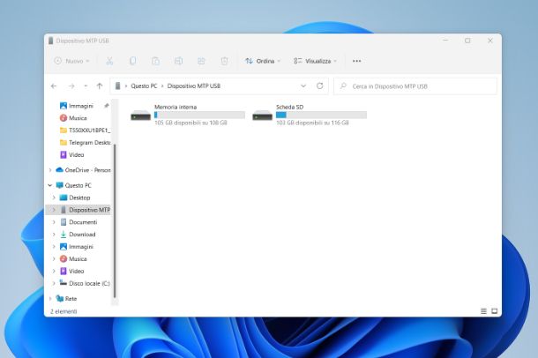Click the Refresh button
This screenshot has height=358, width=538.
point(320,86)
